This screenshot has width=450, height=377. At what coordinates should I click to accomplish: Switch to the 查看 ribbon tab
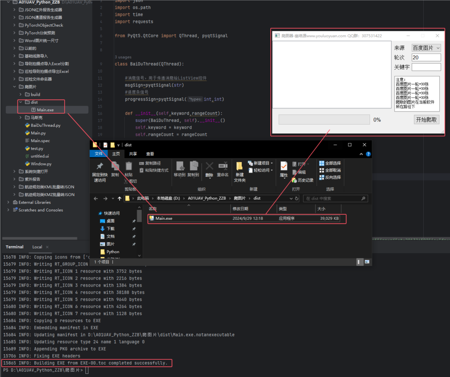[150, 154]
